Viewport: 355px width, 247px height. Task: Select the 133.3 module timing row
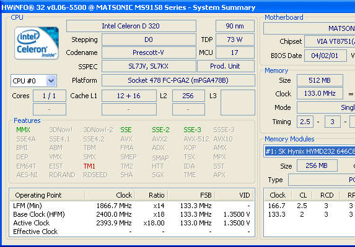(x=309, y=214)
